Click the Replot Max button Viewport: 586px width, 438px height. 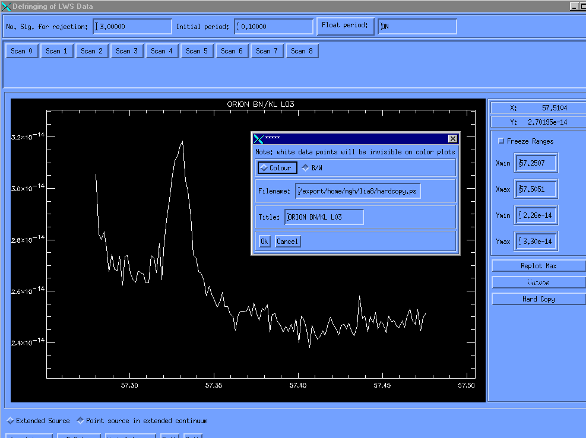(x=538, y=266)
